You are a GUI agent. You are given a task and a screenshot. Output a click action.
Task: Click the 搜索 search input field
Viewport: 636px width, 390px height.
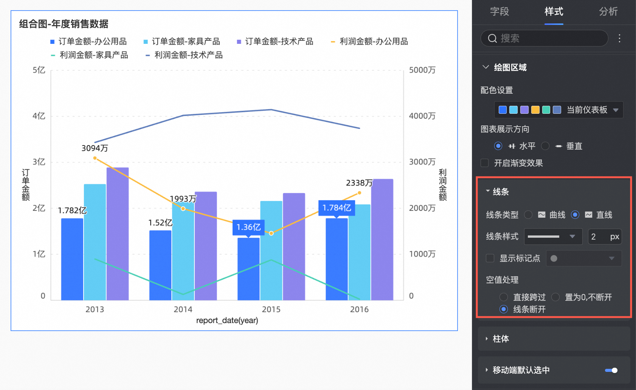point(544,38)
